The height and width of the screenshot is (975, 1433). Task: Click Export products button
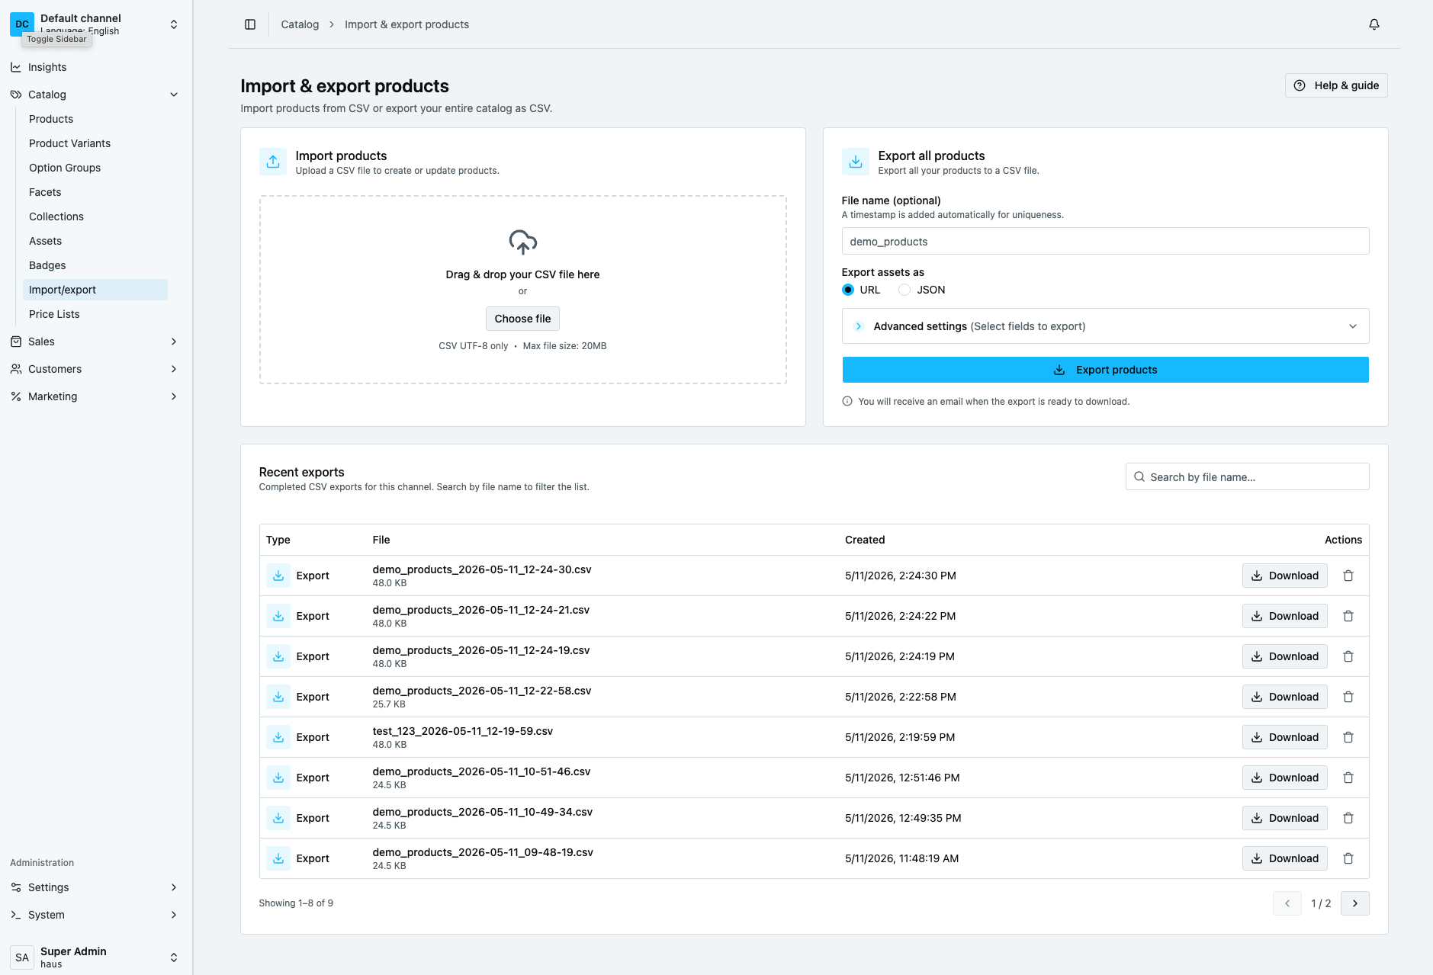coord(1106,370)
